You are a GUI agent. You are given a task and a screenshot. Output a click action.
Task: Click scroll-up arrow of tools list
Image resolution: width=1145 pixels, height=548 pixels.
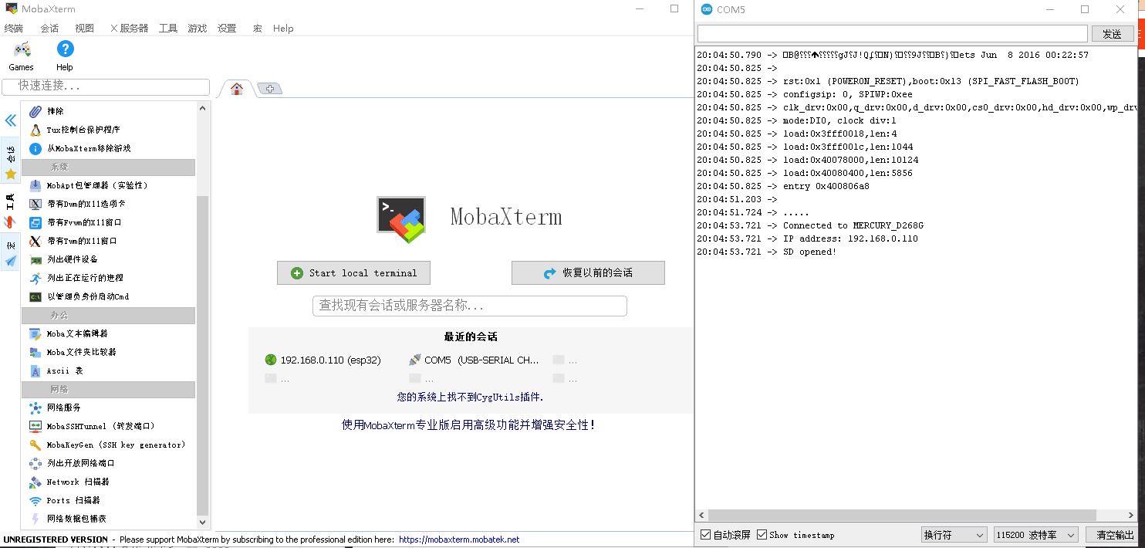point(203,108)
